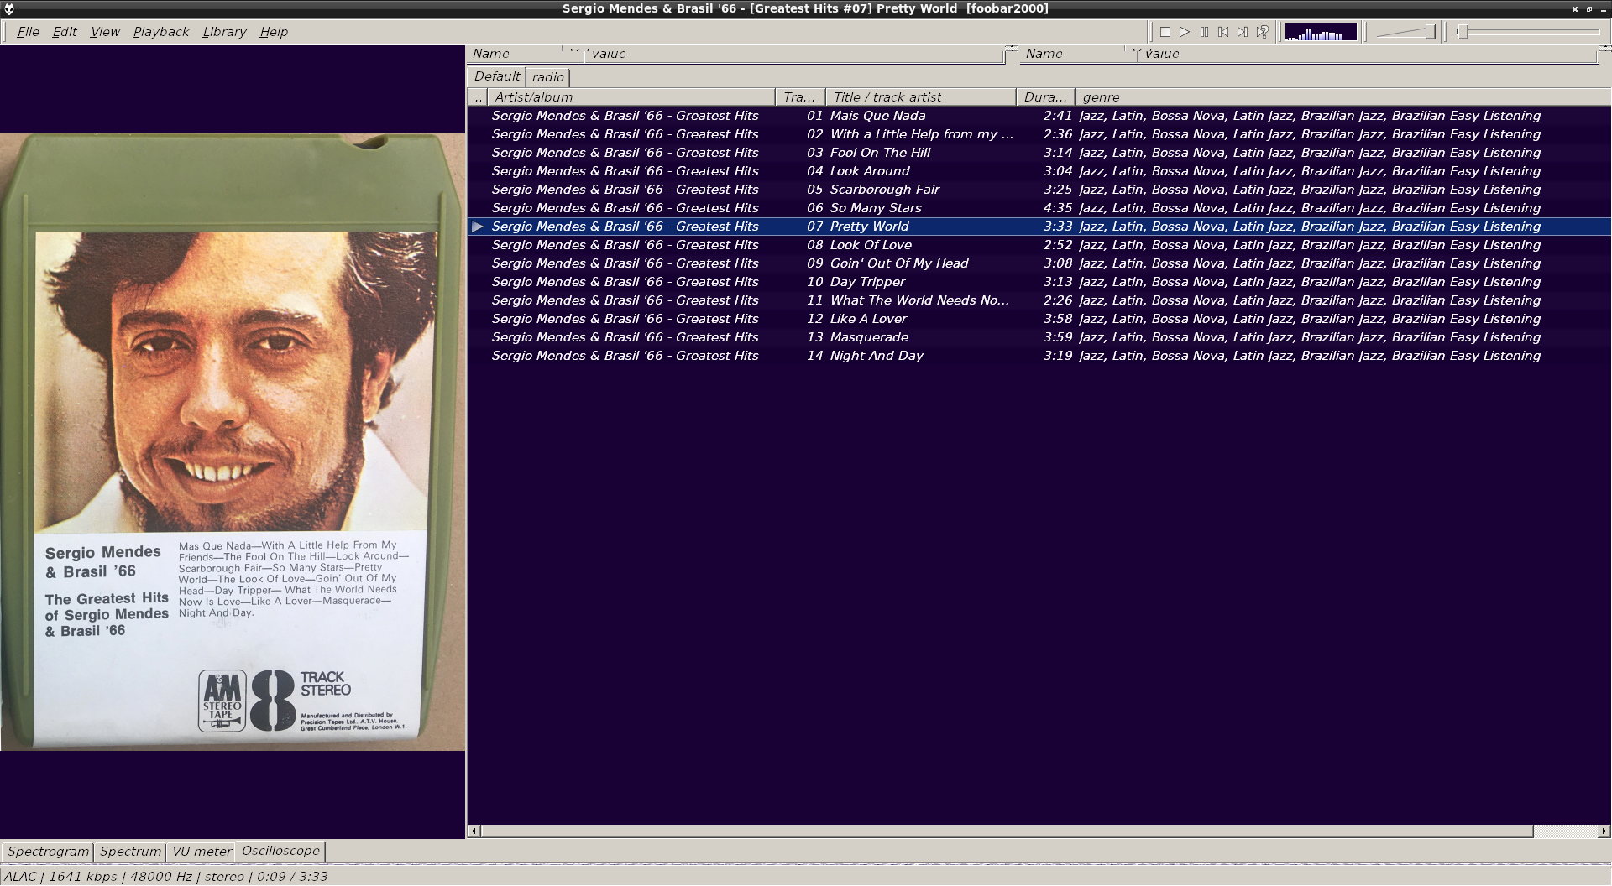Click the status bar playback info
The image size is (1612, 886).
[165, 877]
